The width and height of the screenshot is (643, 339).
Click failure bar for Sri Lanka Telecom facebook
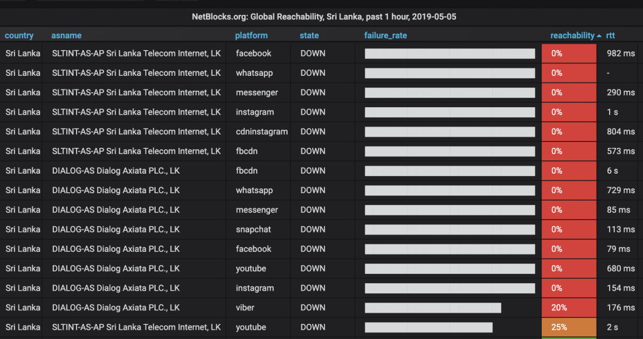pos(450,53)
